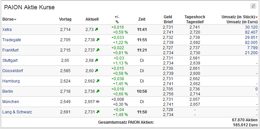The image size is (260, 129).
Task: Click the refresh icon at top right
Action: (253, 6)
